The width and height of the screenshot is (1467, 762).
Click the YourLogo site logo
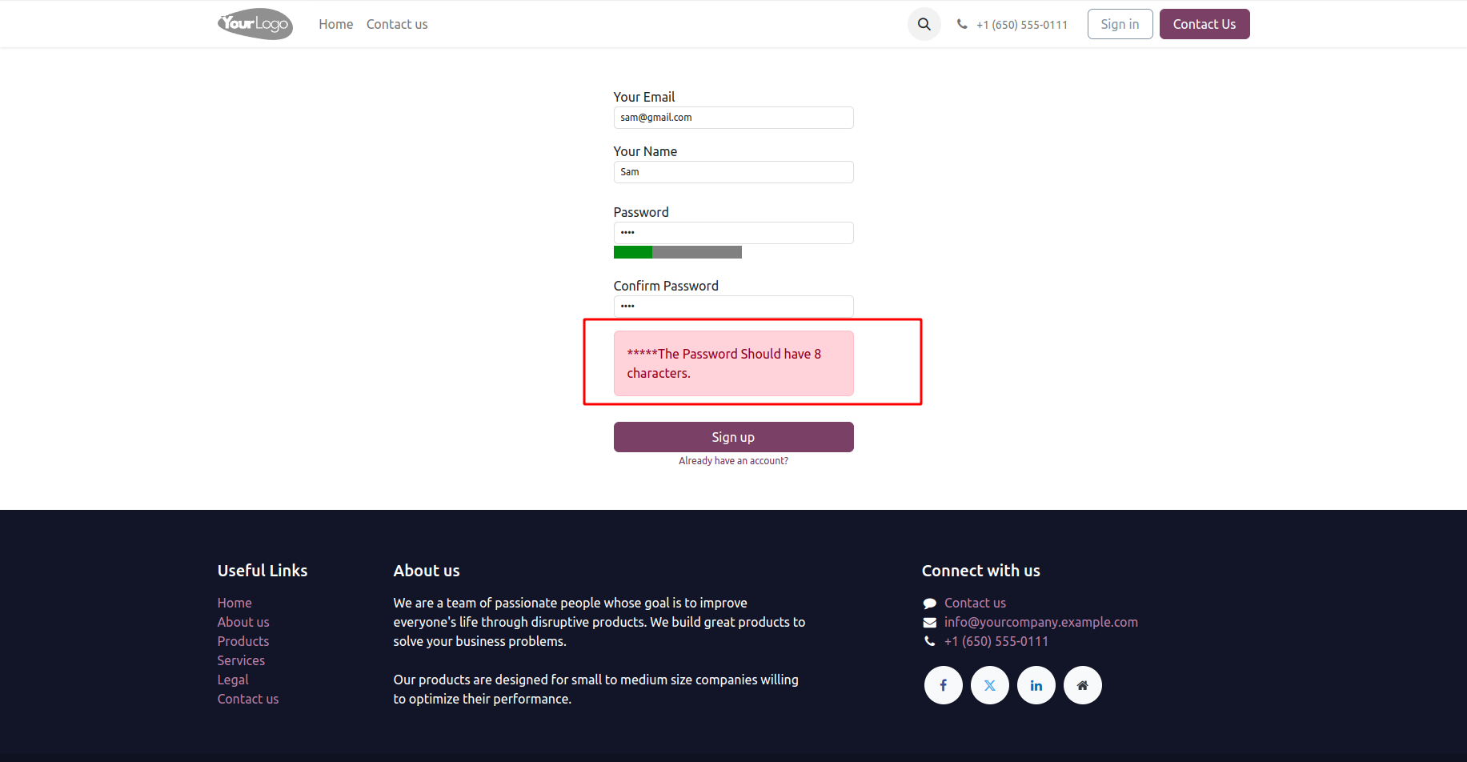255,24
